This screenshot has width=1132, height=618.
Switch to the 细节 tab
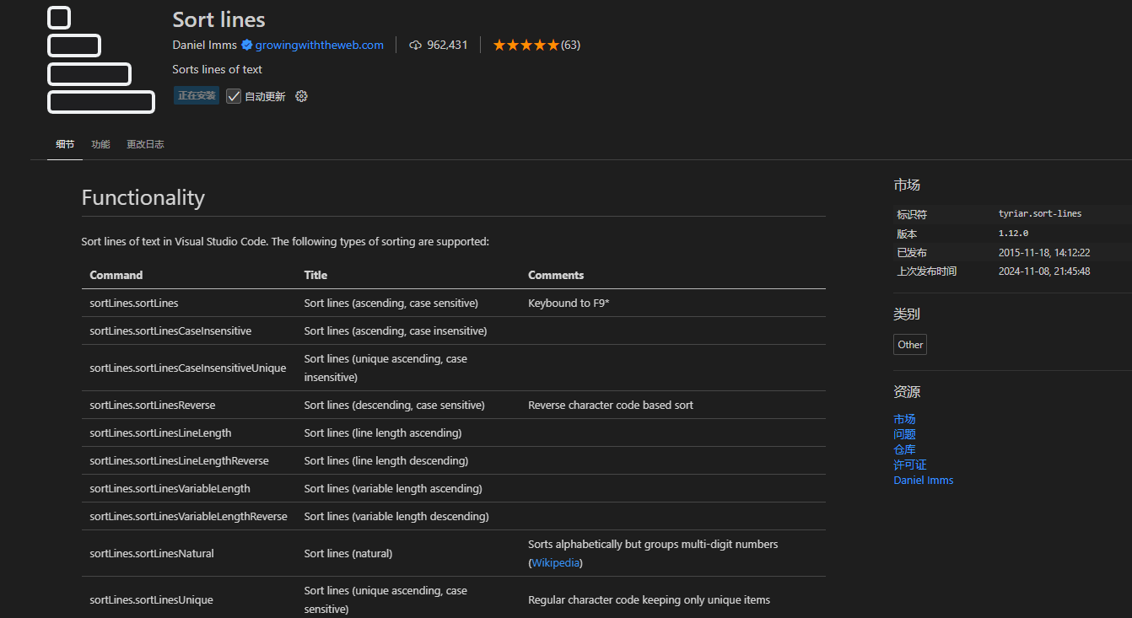[x=65, y=144]
